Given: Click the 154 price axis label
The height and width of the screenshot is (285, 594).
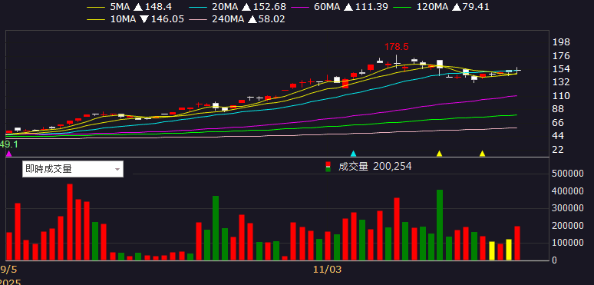Looking at the screenshot, I should pyautogui.click(x=562, y=69).
